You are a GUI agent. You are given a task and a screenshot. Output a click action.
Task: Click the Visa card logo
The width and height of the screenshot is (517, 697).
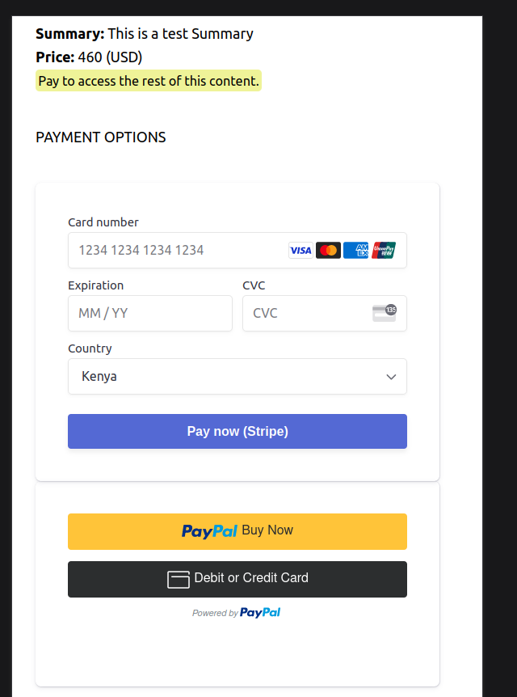point(301,251)
